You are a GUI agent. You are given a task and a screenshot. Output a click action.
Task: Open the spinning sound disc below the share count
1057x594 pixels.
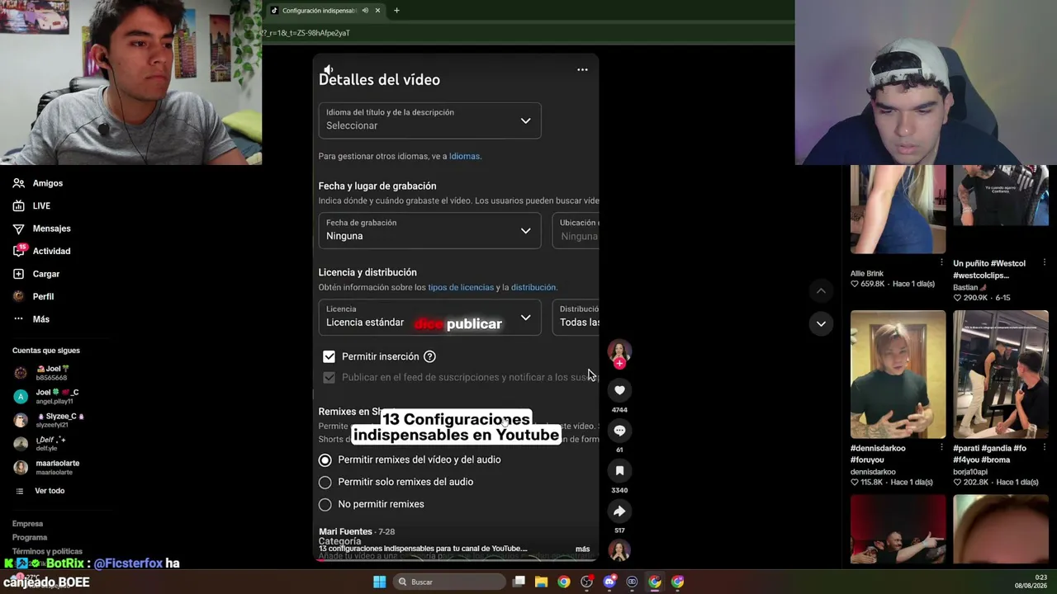[x=619, y=549]
